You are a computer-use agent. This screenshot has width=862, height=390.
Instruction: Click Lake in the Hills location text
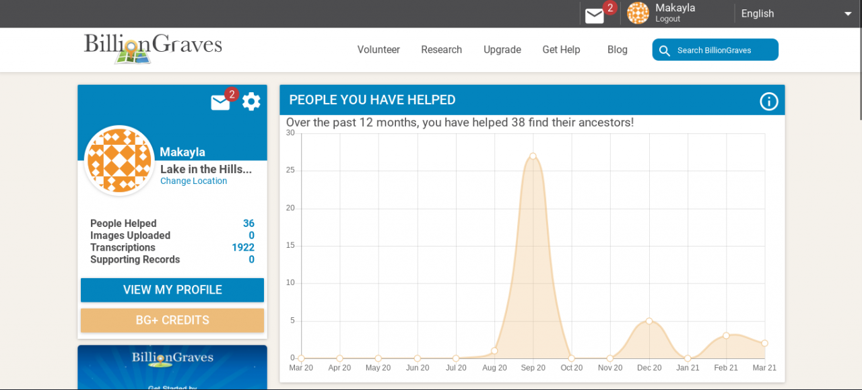pos(206,169)
